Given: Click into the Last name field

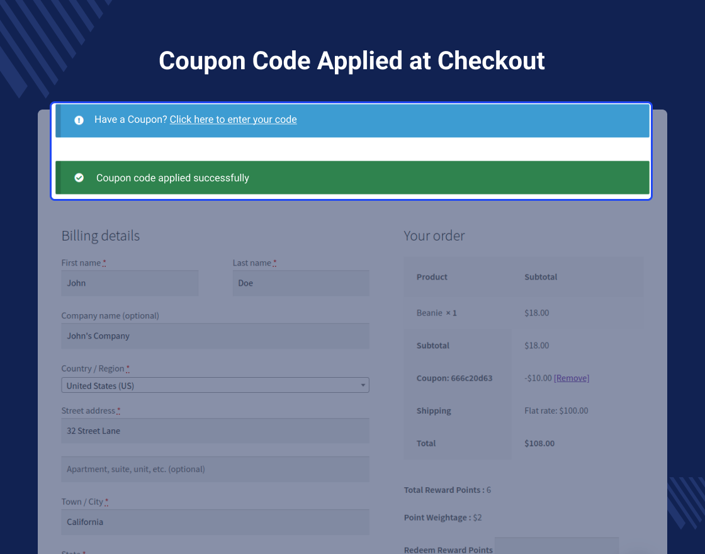Looking at the screenshot, I should click(x=301, y=283).
